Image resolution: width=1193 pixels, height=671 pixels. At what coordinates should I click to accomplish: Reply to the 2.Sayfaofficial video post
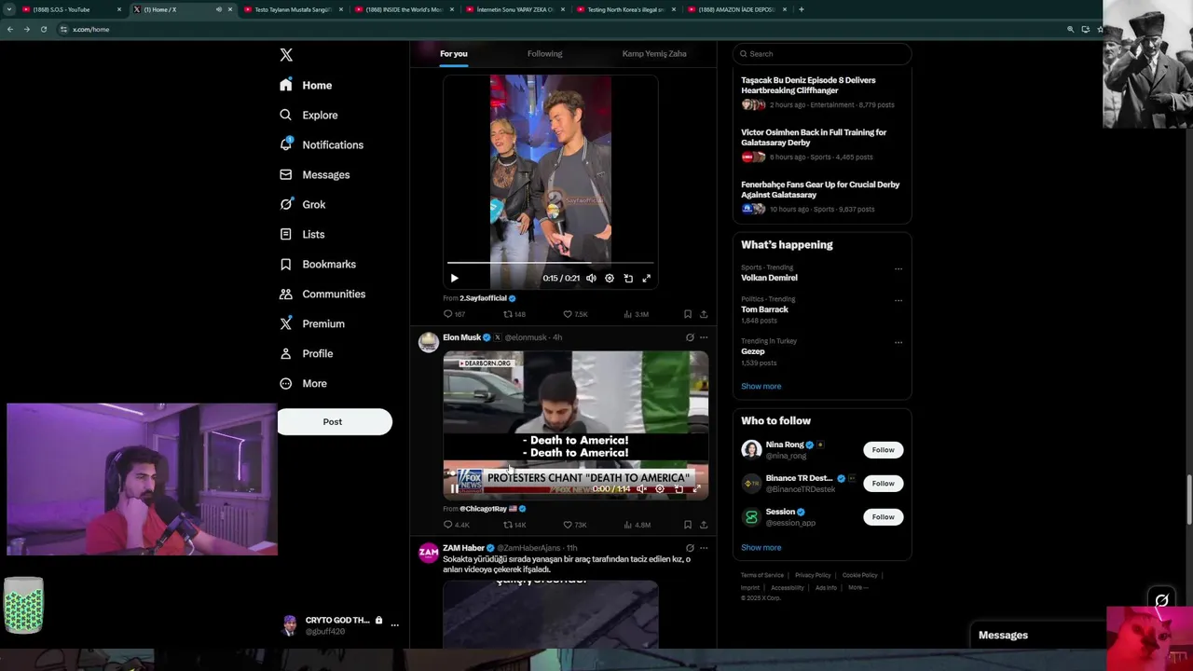click(x=454, y=314)
